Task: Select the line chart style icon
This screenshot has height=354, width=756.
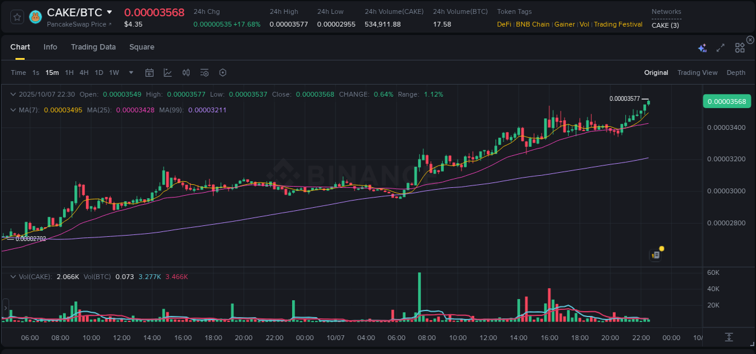Action: point(168,72)
